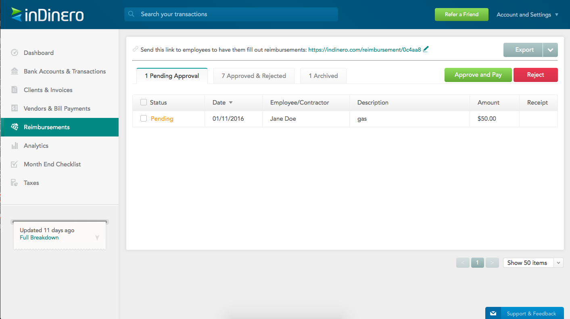Screen dimensions: 570x319
Task: Select page 1 in pagination
Action: 478,263
